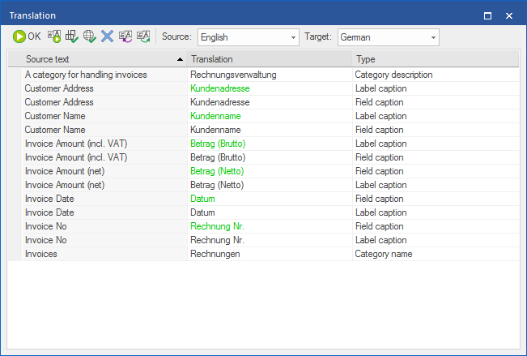This screenshot has height=356, width=527.
Task: Click the green OK button
Action: (x=27, y=36)
